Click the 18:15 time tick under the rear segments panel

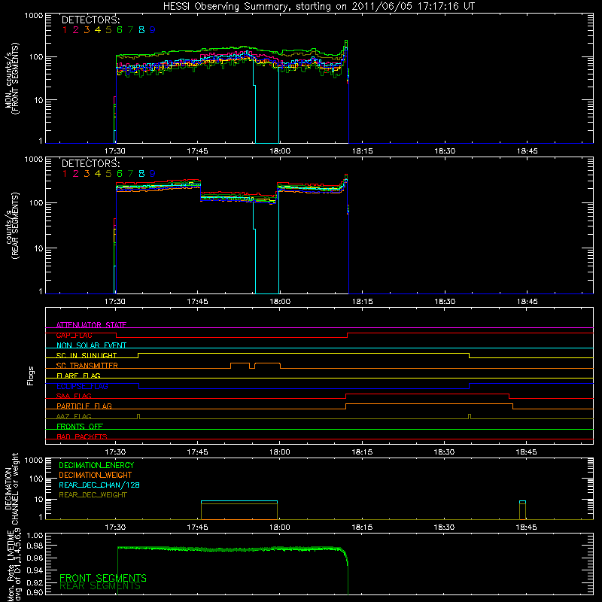(363, 302)
